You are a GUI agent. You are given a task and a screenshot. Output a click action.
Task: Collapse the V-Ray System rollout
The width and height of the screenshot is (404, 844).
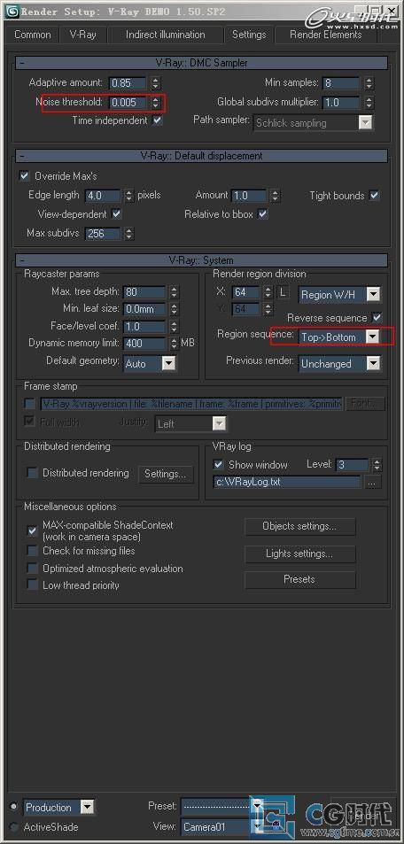click(201, 260)
